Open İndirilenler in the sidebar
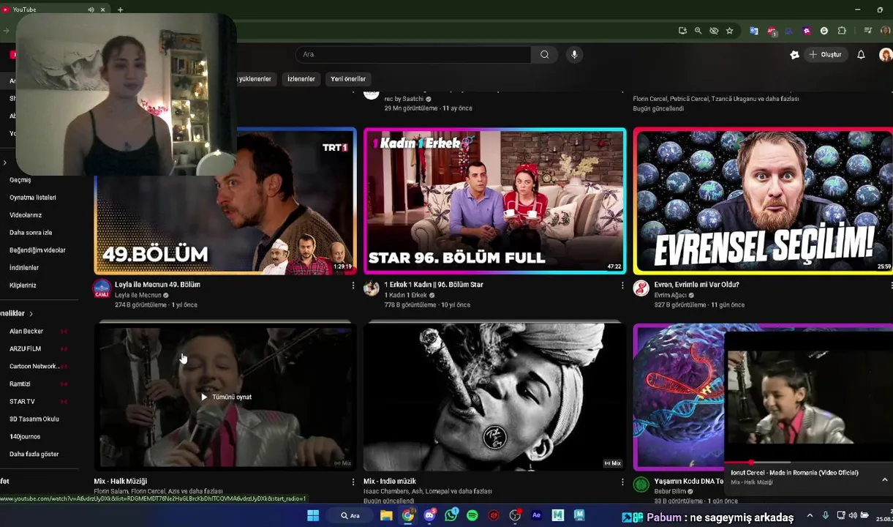This screenshot has height=527, width=893. [24, 268]
